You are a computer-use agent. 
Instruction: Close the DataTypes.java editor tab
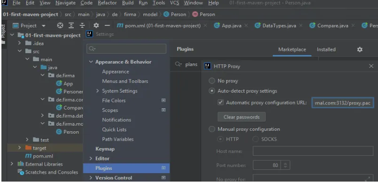(300, 25)
